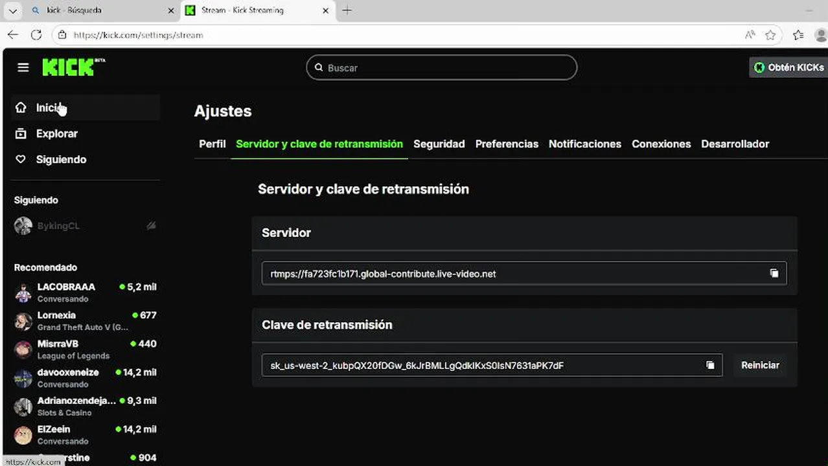The image size is (828, 466).
Task: Click the Buscar search field
Action: (x=447, y=67)
